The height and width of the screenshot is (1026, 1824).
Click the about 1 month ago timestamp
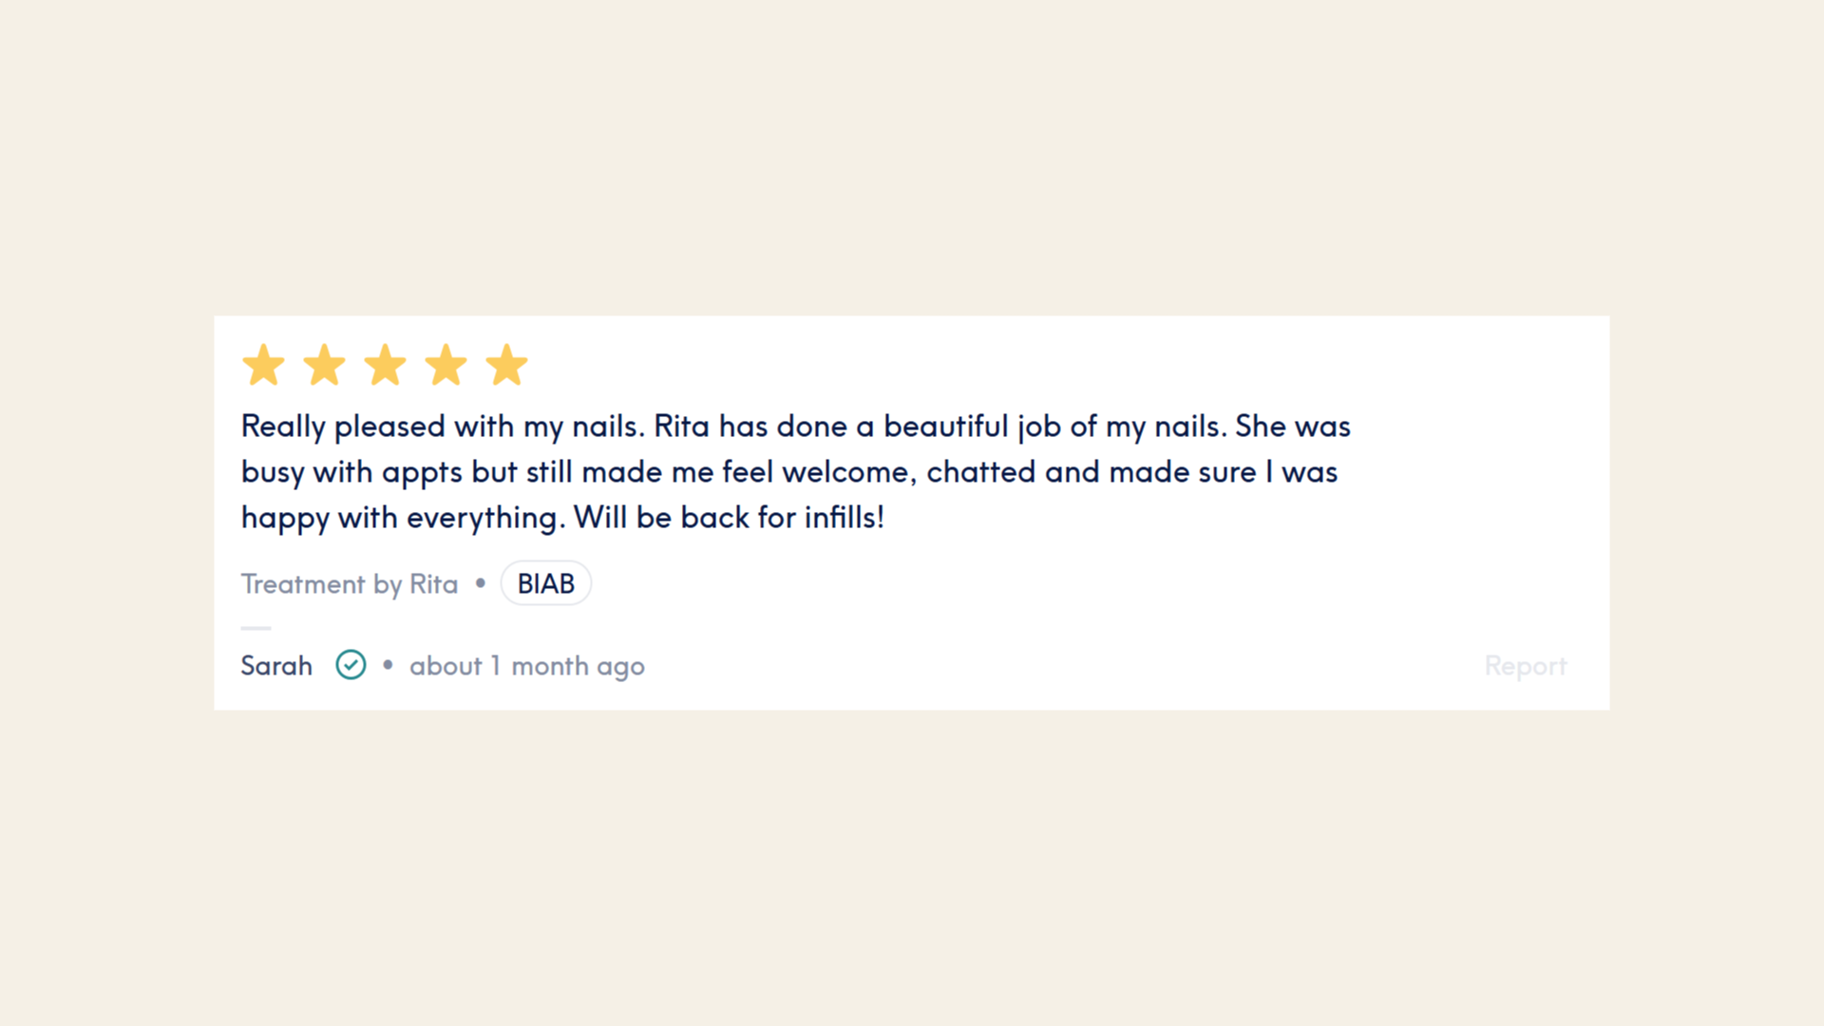pos(527,667)
